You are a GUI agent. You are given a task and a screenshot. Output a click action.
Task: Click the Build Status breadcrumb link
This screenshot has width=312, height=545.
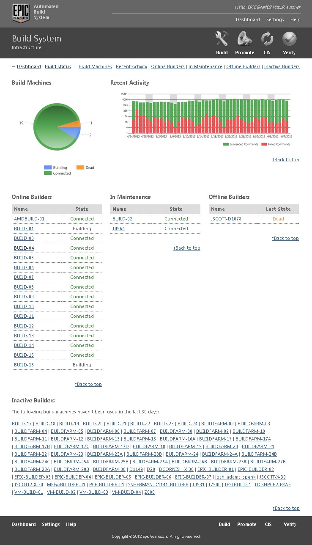pyautogui.click(x=58, y=66)
